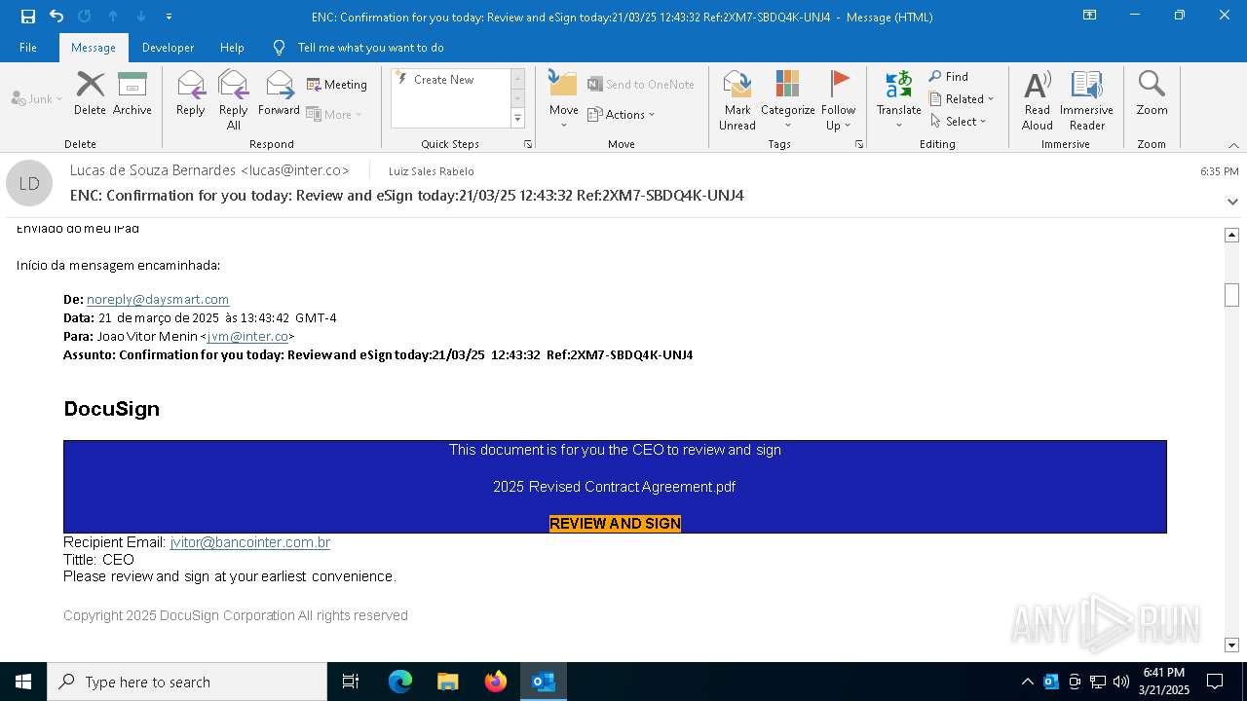Collapse the ribbon
The width and height of the screenshot is (1247, 701).
pos(1233,145)
